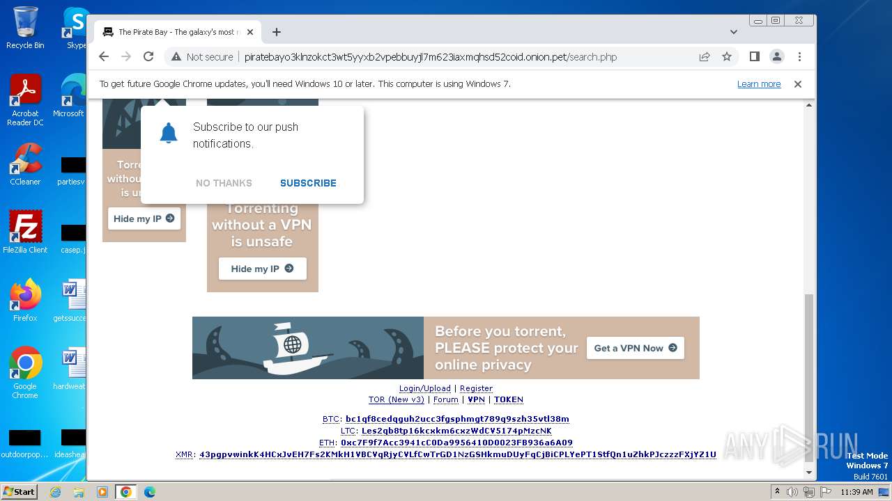Click Get a VPN Now button

pyautogui.click(x=635, y=348)
